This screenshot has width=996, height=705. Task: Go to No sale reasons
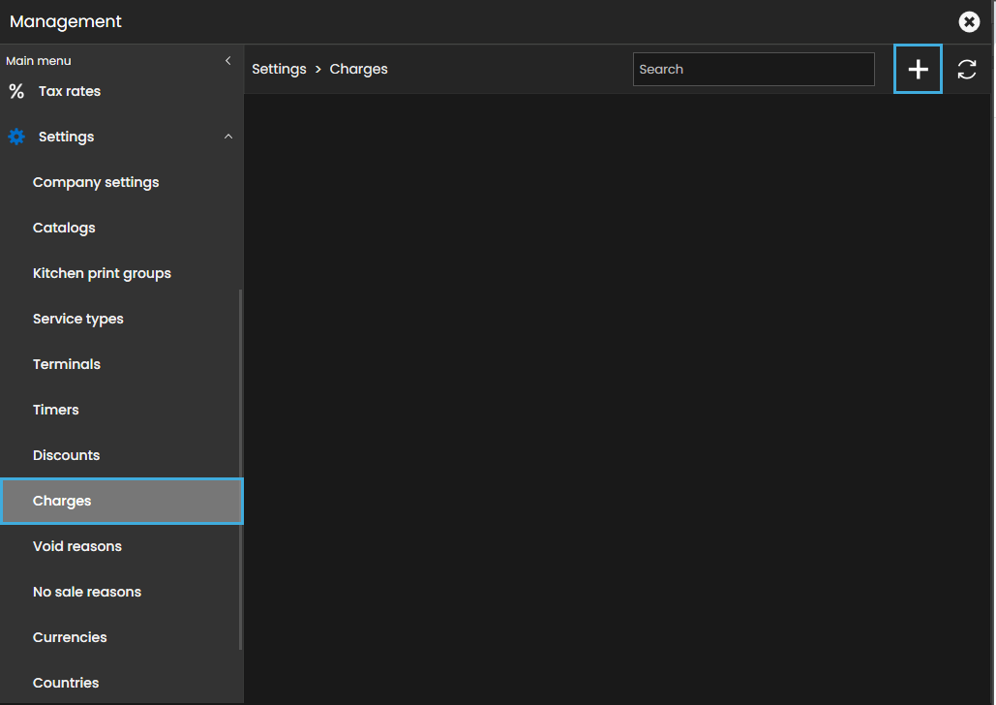pyautogui.click(x=87, y=592)
